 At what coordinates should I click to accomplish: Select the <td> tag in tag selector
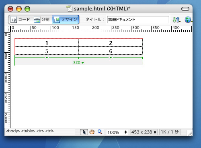49,131
